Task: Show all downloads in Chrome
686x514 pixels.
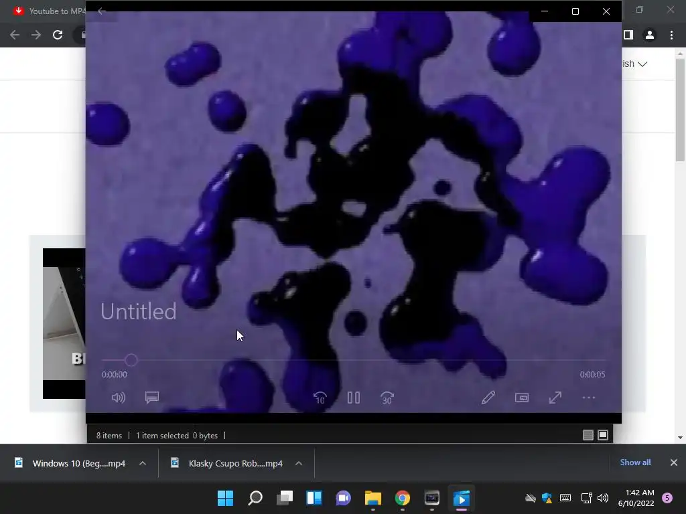Action: pos(635,462)
